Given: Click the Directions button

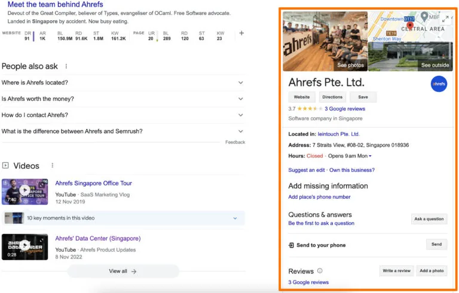Looking at the screenshot, I should point(332,97).
